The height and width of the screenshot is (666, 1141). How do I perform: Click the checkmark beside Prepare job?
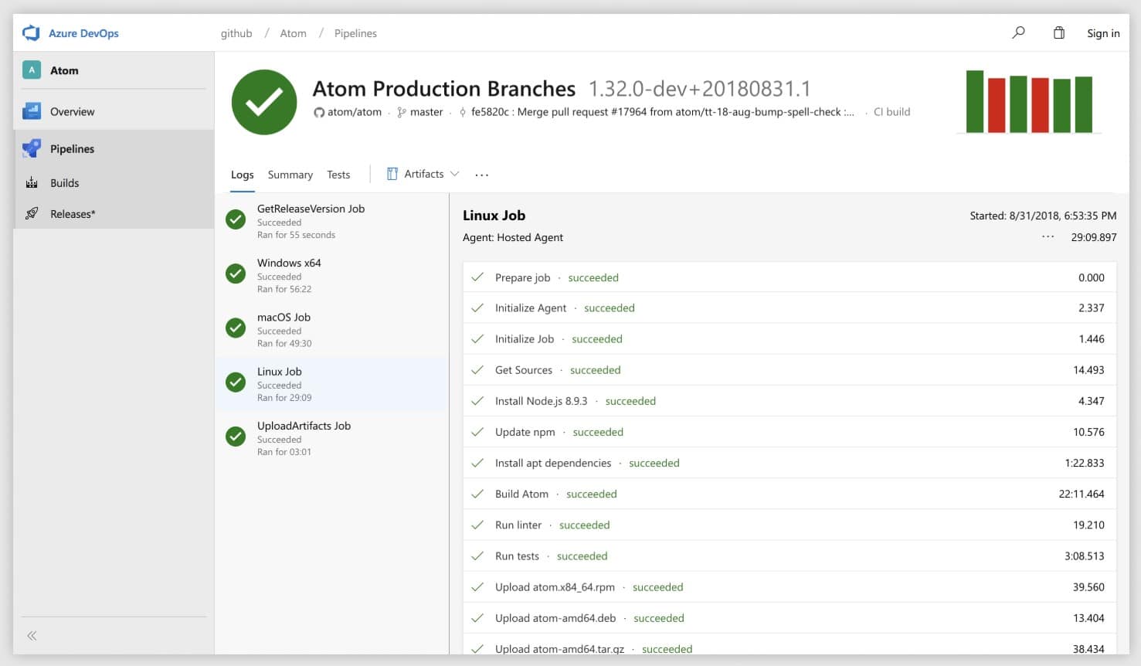point(477,277)
